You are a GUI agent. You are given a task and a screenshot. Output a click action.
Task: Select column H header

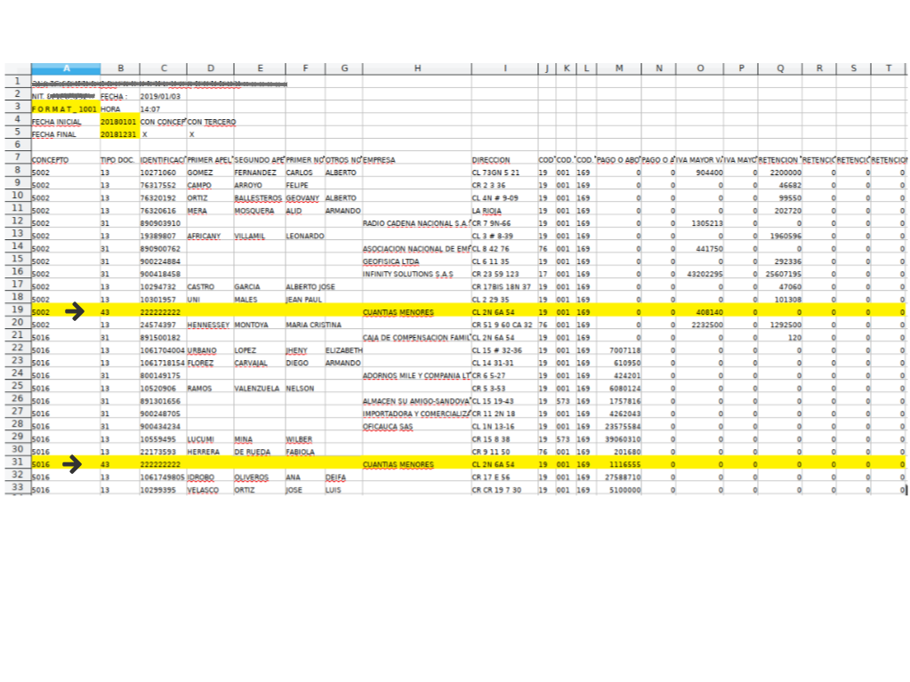point(416,68)
